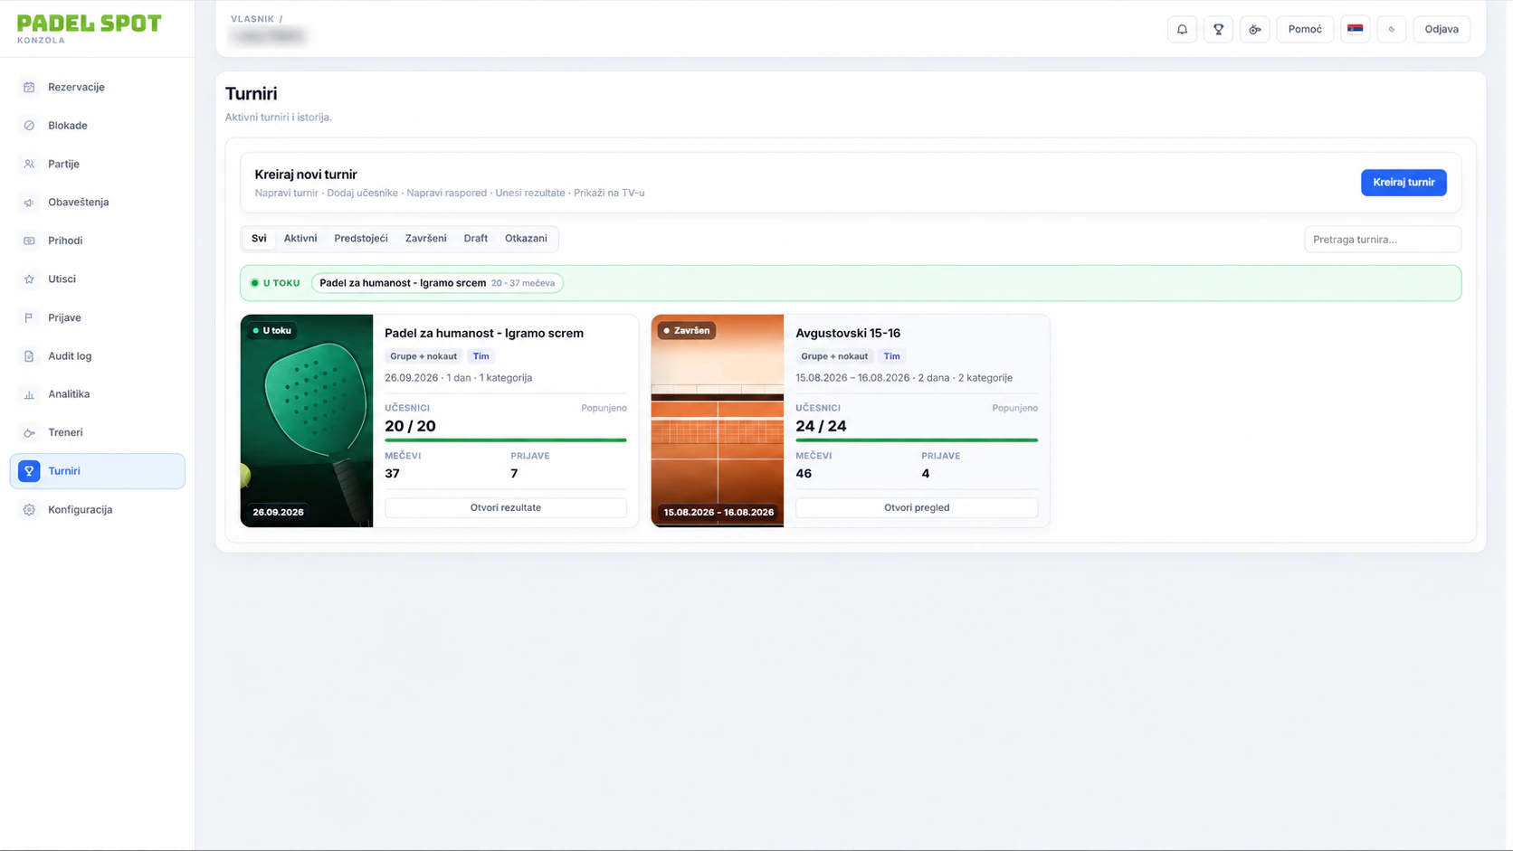Select the Svi filter tab
This screenshot has height=851, width=1513.
[x=259, y=239]
